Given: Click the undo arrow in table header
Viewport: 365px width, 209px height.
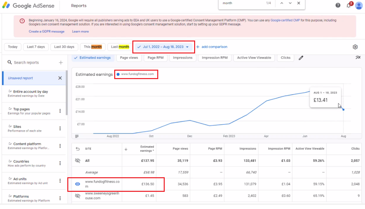Looking at the screenshot, I should coord(78,149).
